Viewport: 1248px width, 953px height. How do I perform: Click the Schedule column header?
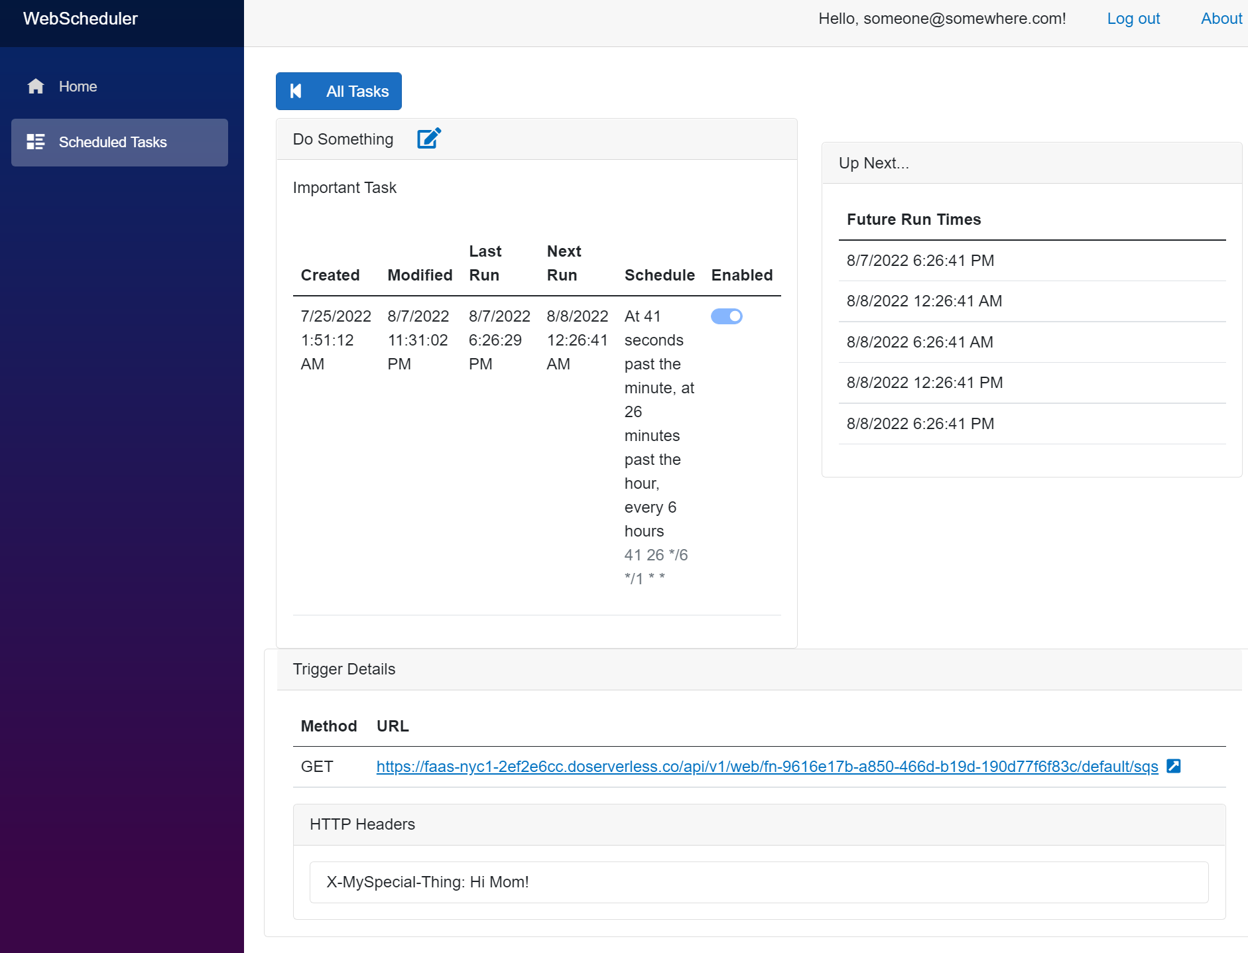coord(659,275)
